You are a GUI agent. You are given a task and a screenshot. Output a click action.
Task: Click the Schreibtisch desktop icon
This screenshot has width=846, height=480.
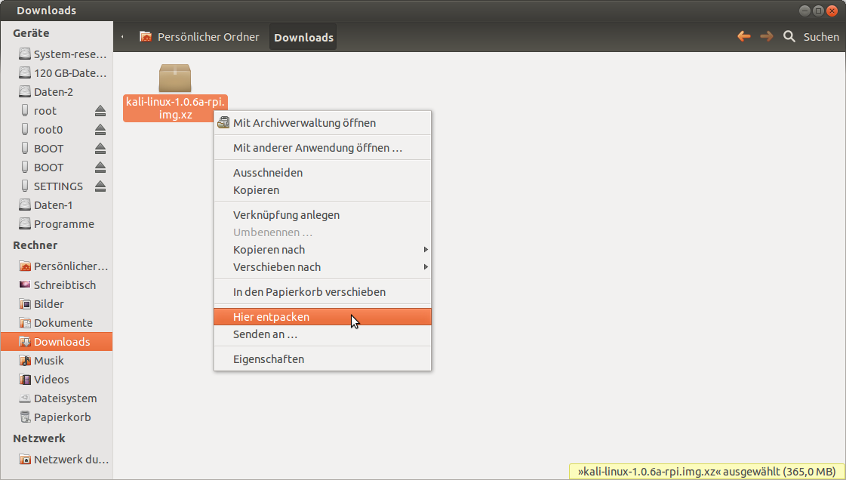coord(25,285)
